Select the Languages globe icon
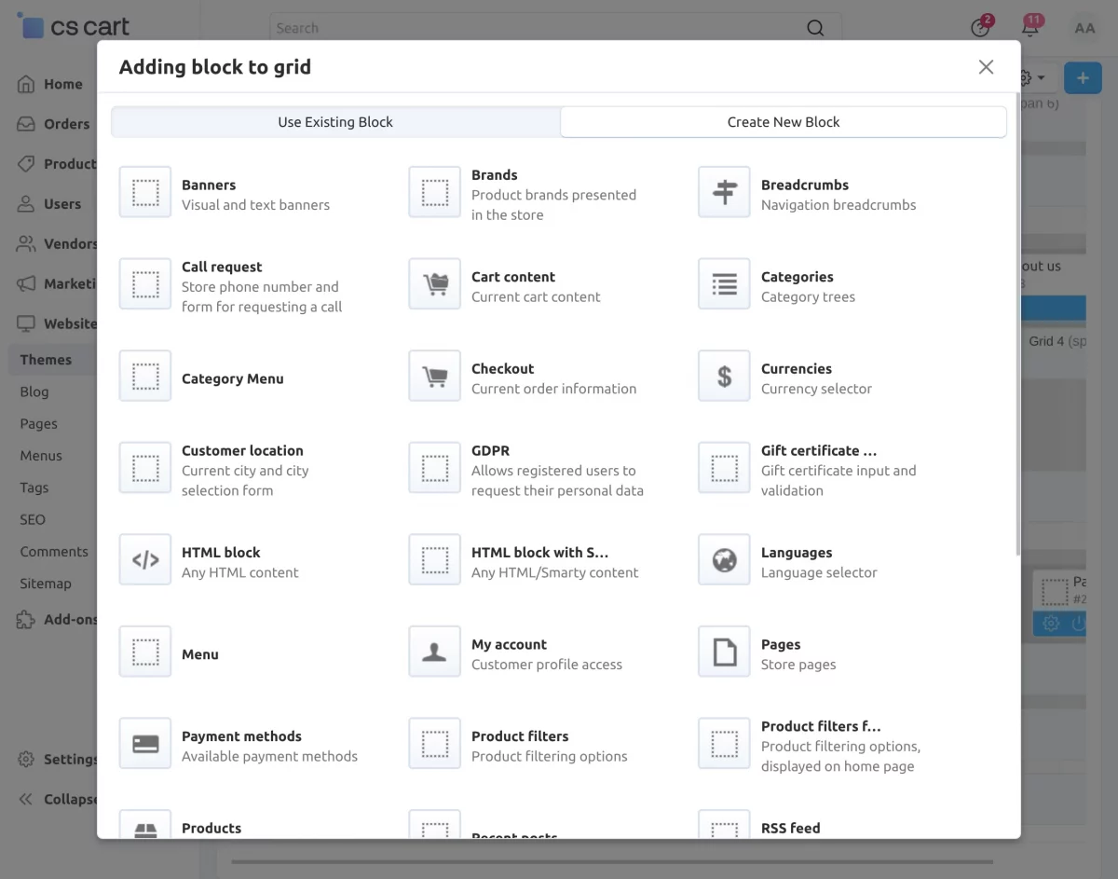 724,560
